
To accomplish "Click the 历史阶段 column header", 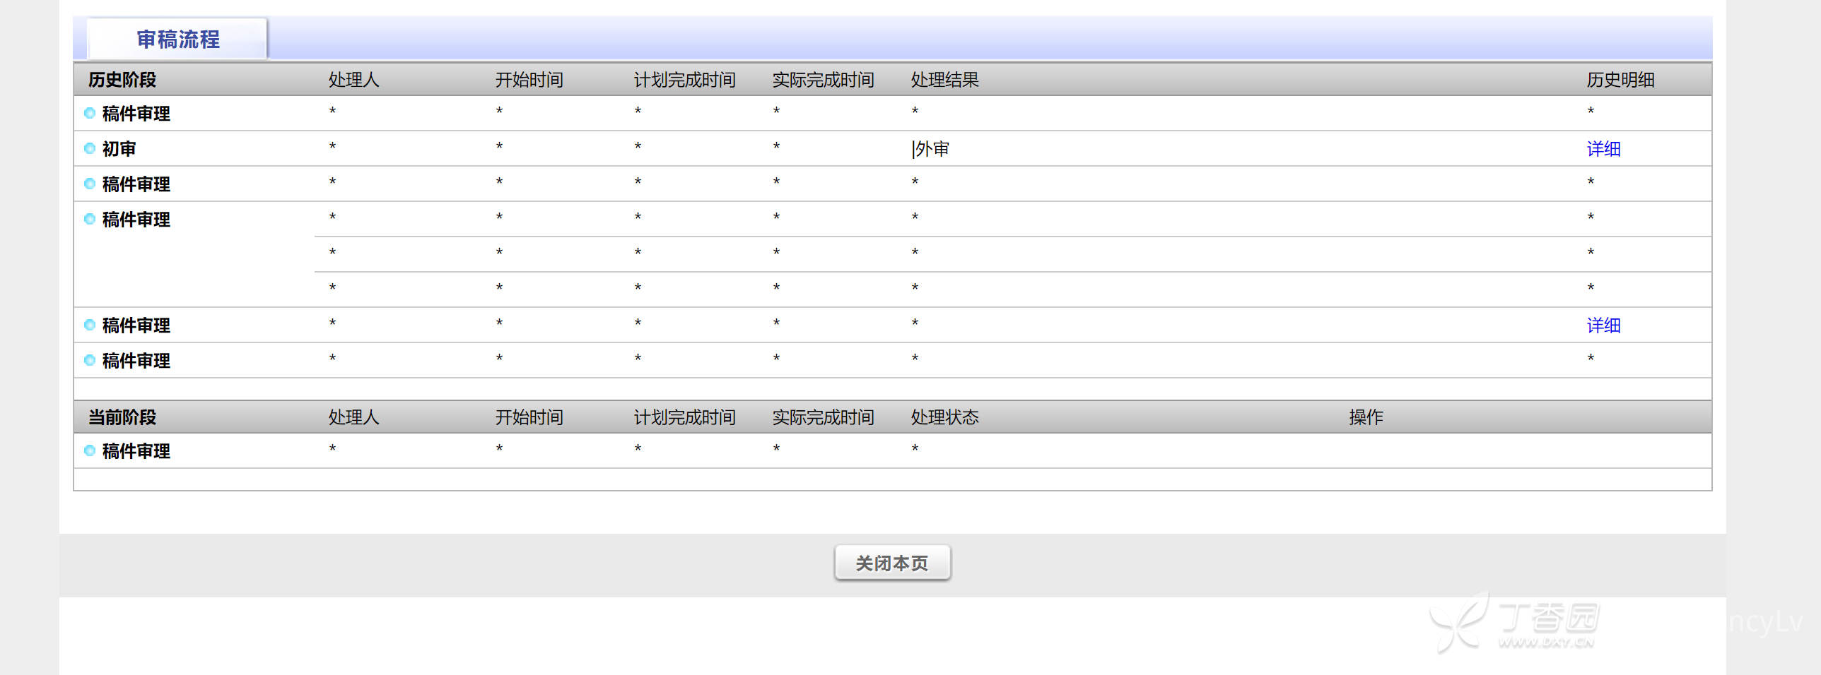I will point(122,80).
